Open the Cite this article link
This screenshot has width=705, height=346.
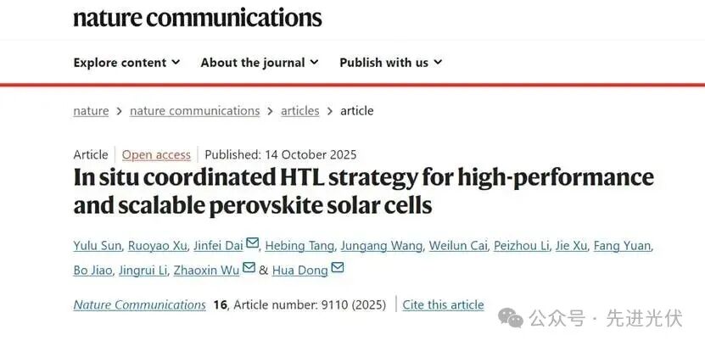click(443, 304)
